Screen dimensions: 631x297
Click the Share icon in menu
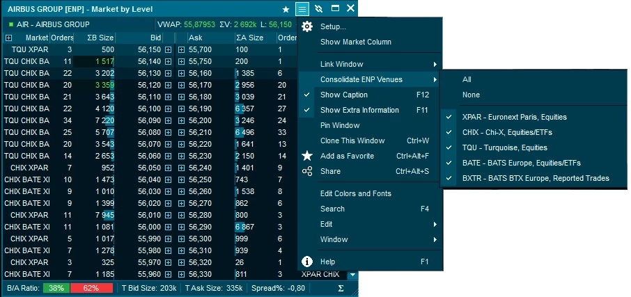pos(307,171)
